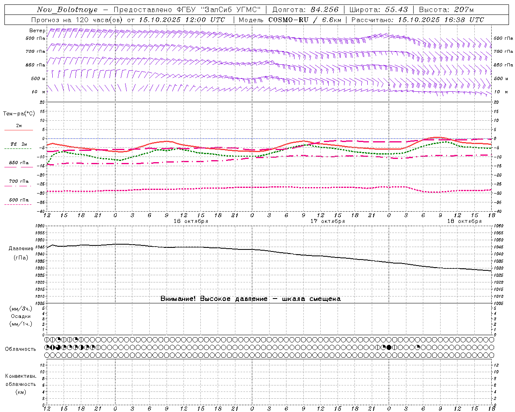Select the 'Модель COSMO-RU / 6.6км' text
Image resolution: width=515 pixels, height=412 pixels.
pyautogui.click(x=290, y=20)
